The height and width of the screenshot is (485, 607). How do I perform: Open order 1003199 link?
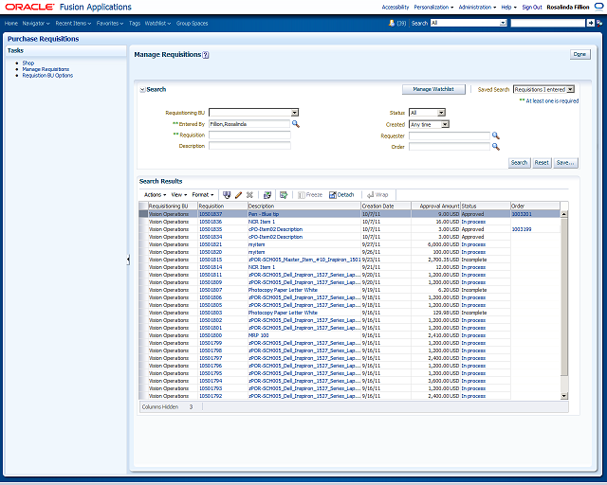522,229
